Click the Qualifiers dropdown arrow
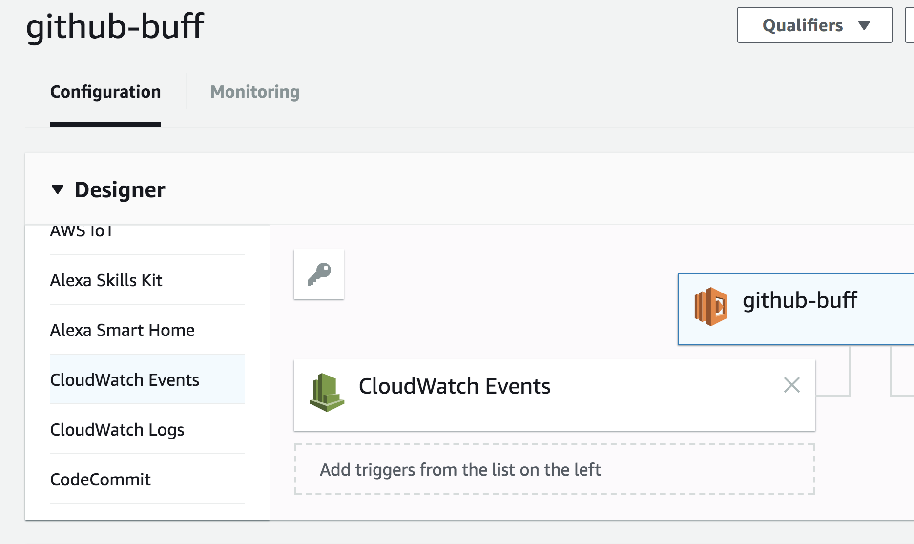 coord(864,25)
